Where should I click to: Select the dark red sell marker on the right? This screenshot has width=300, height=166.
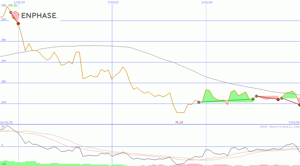coord(278,99)
